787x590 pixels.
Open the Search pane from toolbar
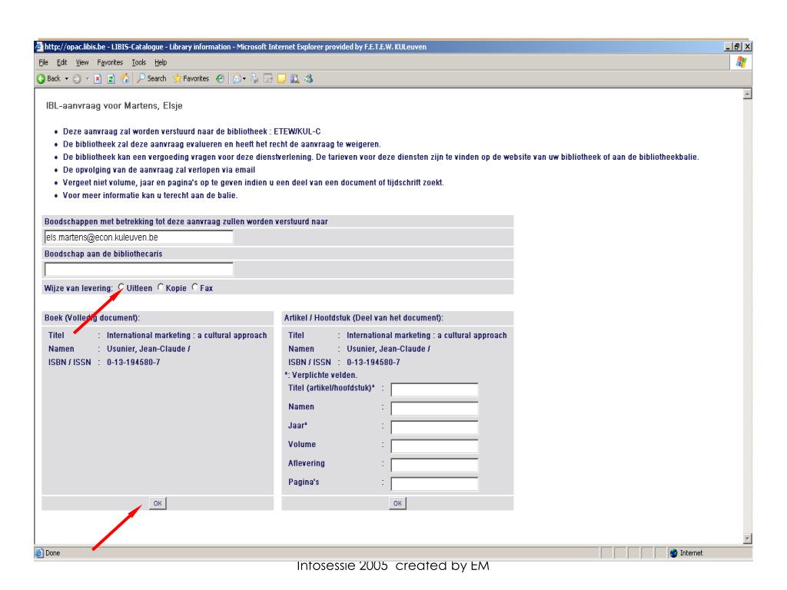click(x=151, y=79)
